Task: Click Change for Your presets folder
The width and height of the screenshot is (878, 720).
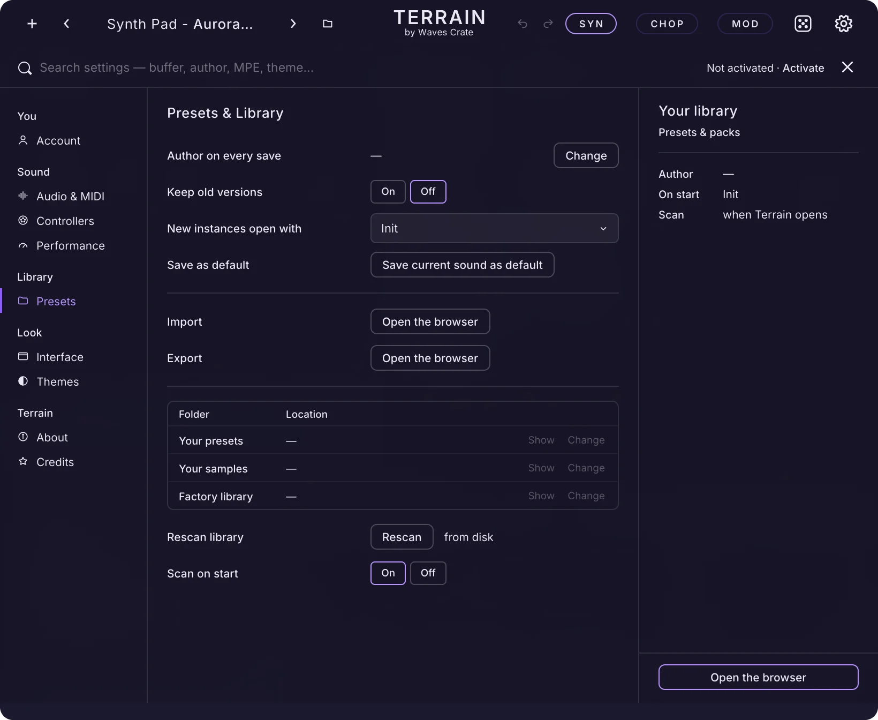Action: click(x=586, y=440)
